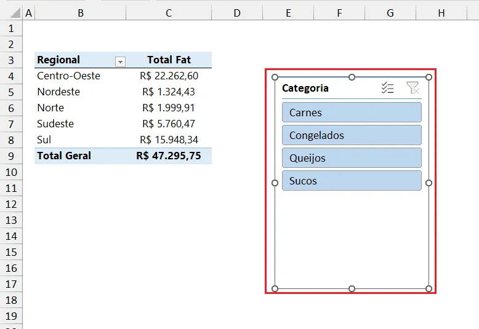Select value R$ 15.948,34
Viewport: 479px width, 329px height.
coord(169,140)
